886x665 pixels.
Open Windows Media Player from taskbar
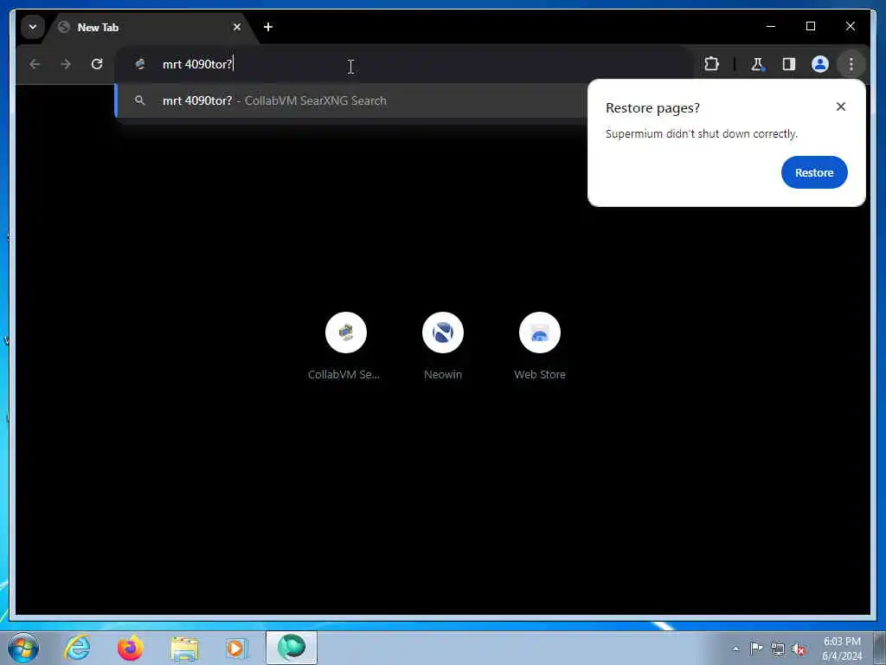[x=237, y=648]
